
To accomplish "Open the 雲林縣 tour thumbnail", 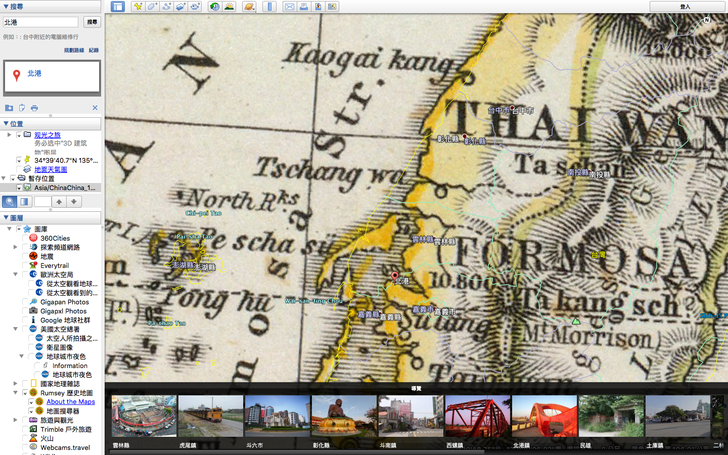I will click(144, 416).
